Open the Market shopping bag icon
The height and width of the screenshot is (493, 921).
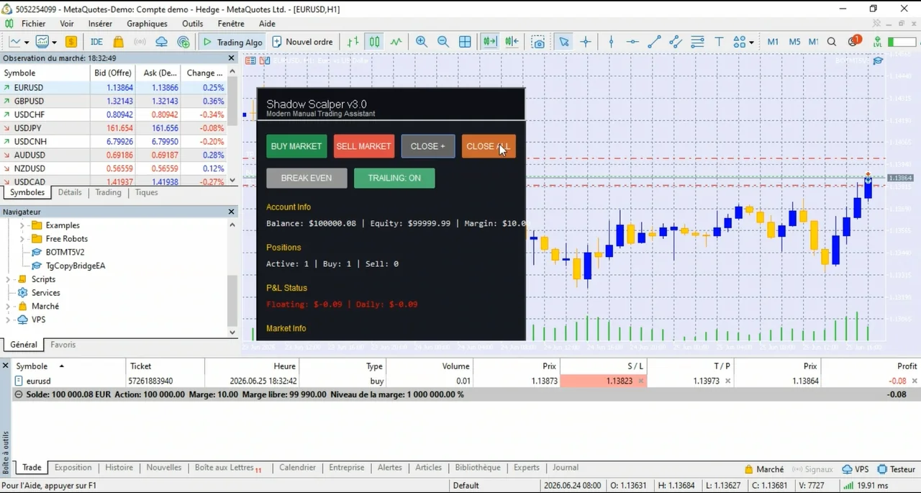click(118, 42)
